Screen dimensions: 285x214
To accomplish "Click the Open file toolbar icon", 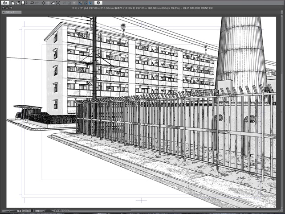I will (18, 3).
